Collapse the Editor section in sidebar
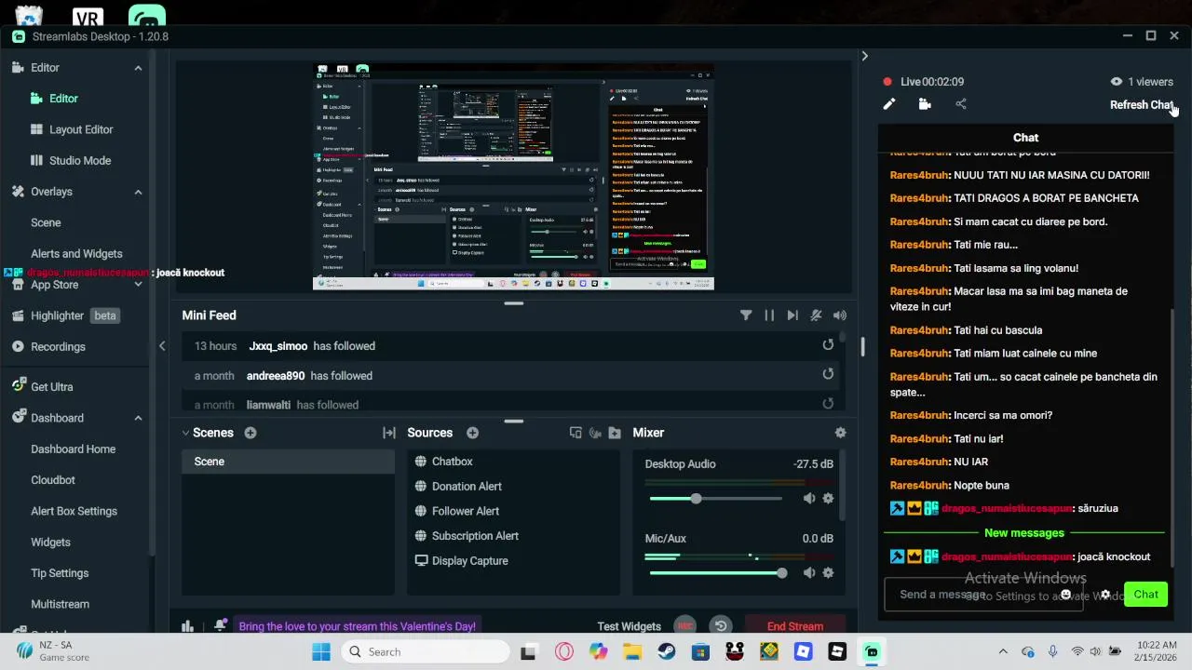 138,68
